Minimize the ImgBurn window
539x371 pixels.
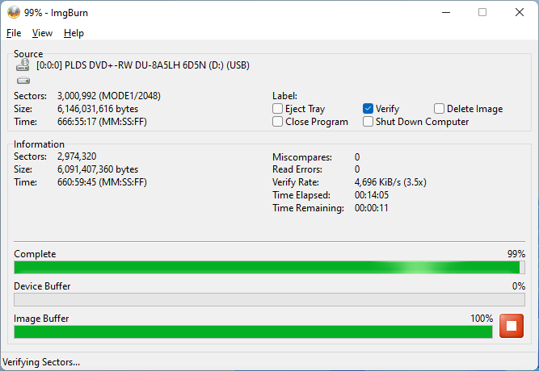pos(444,12)
